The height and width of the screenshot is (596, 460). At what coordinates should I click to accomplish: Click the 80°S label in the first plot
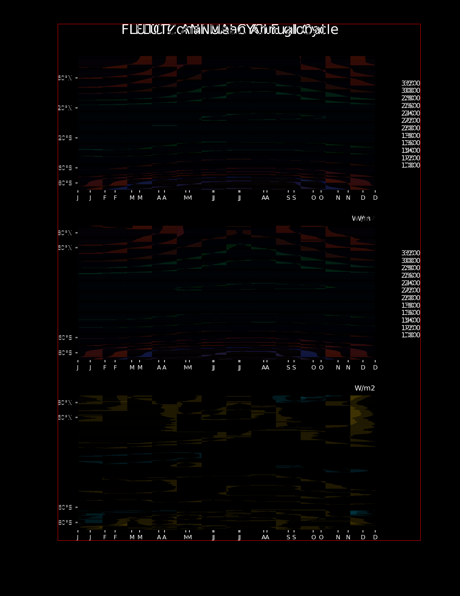65,183
